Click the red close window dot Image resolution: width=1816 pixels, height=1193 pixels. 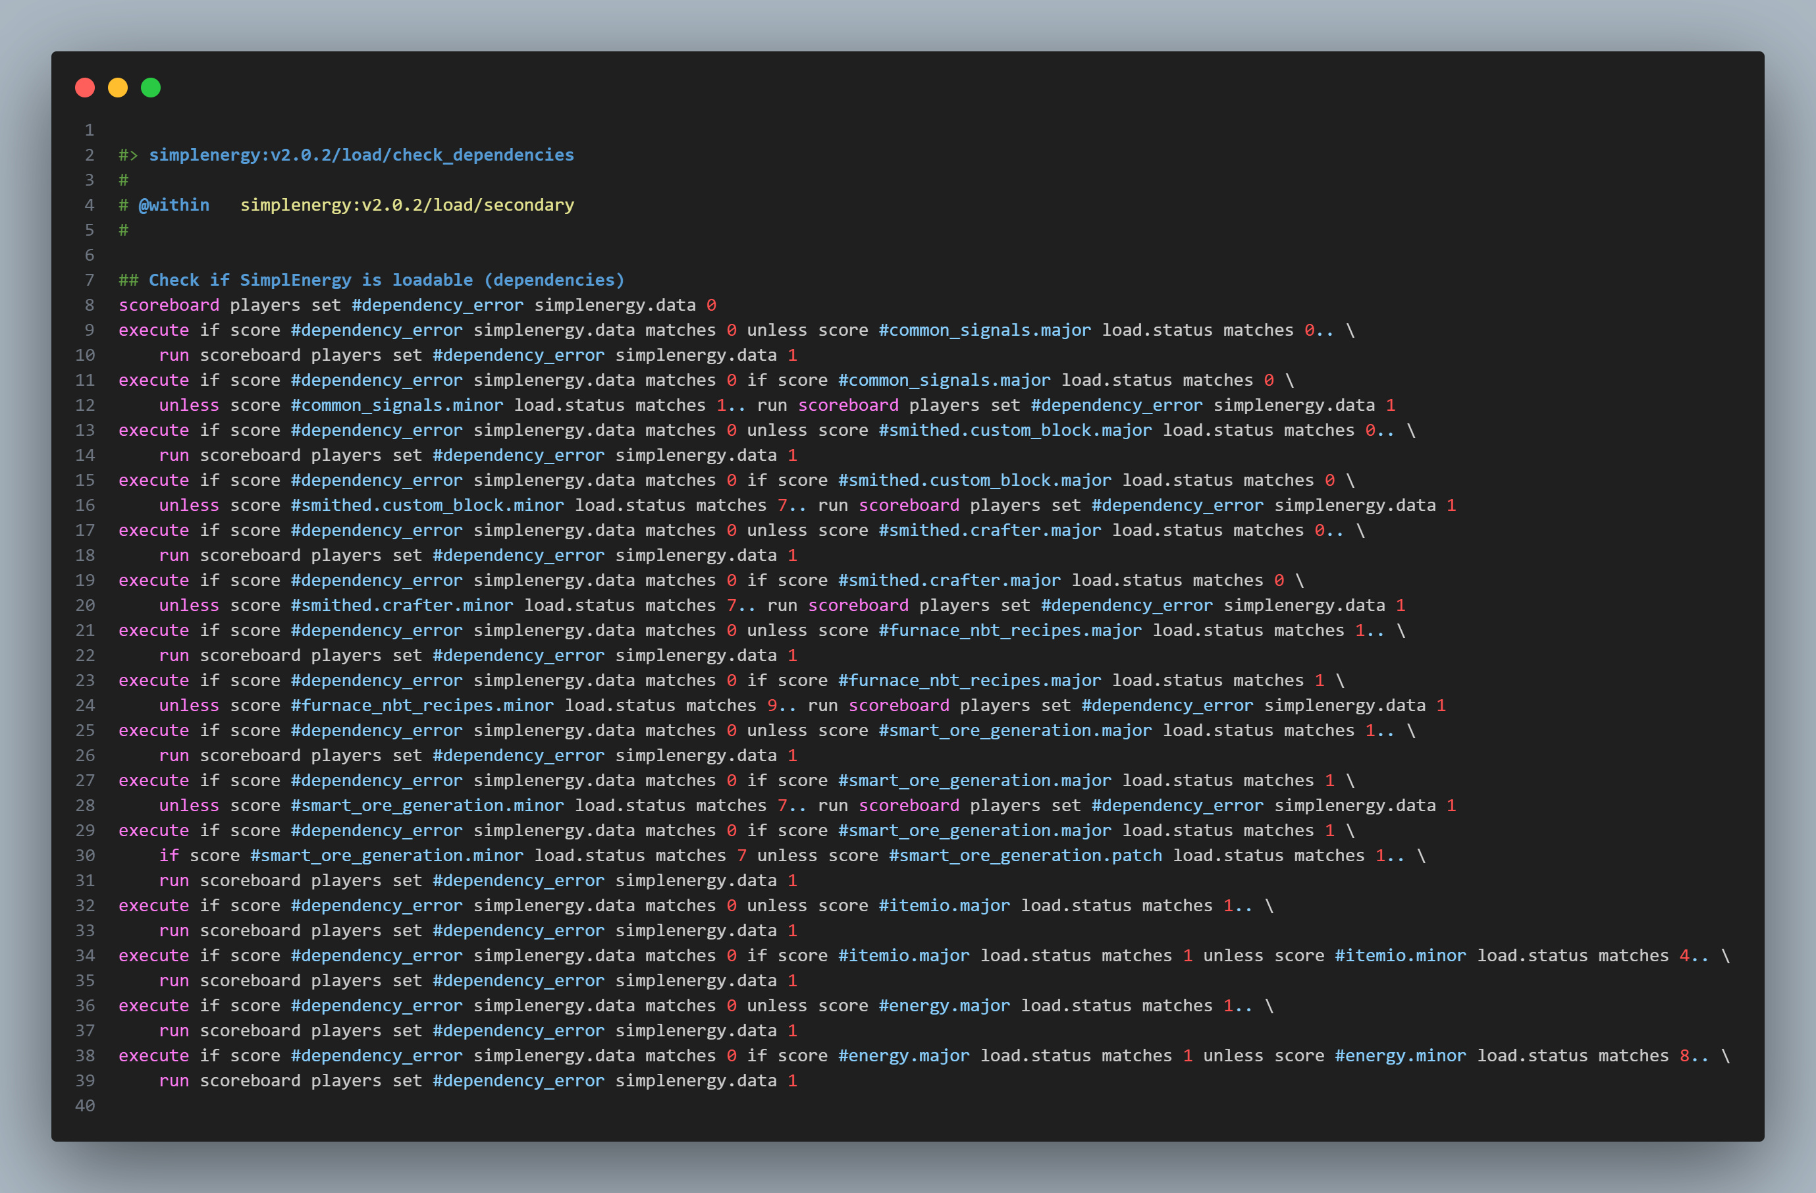[85, 88]
